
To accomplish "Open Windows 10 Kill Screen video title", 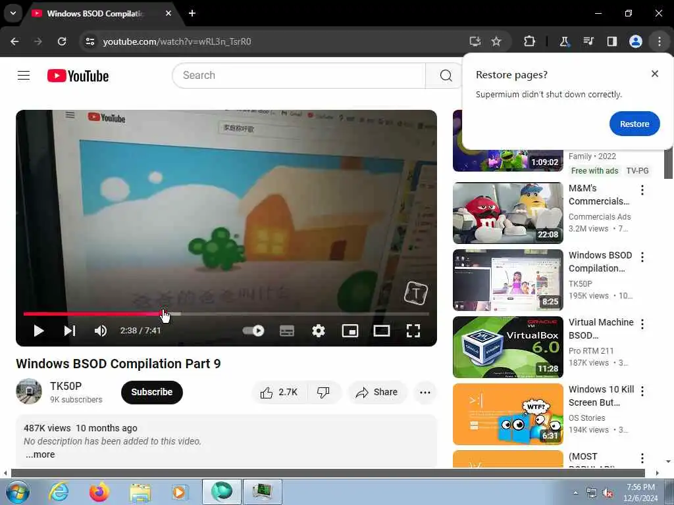I will click(601, 395).
